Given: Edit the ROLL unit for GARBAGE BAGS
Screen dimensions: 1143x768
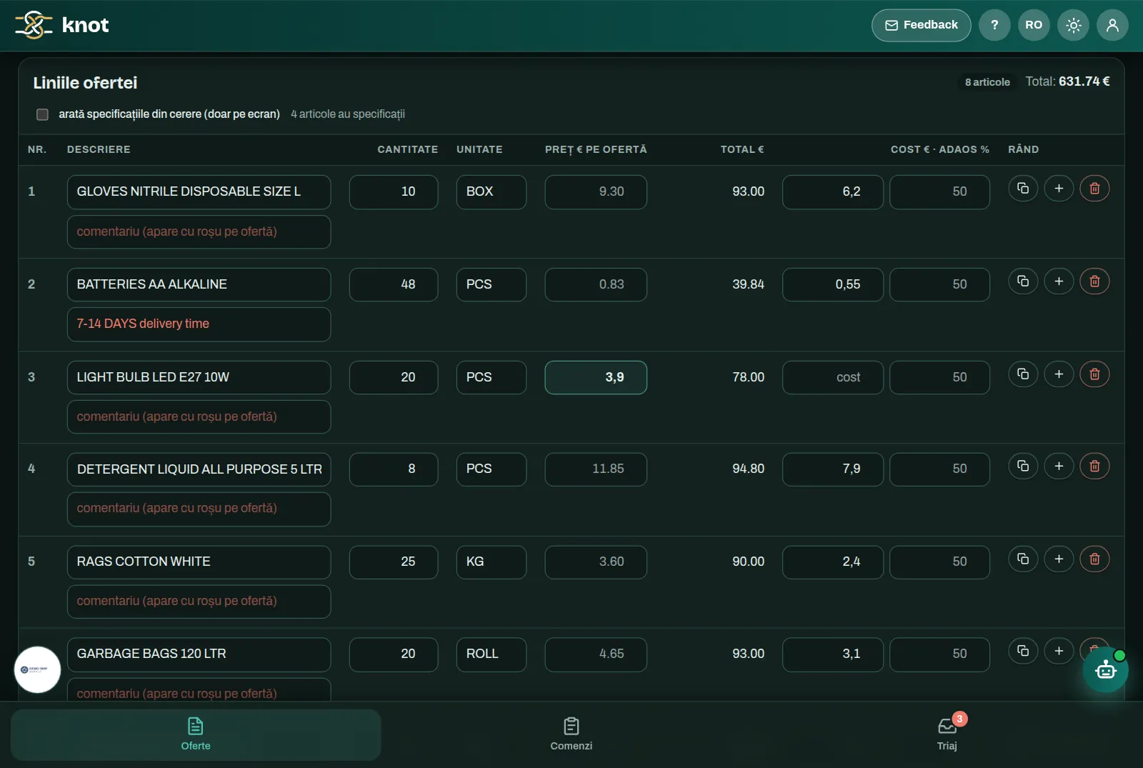Looking at the screenshot, I should (491, 654).
